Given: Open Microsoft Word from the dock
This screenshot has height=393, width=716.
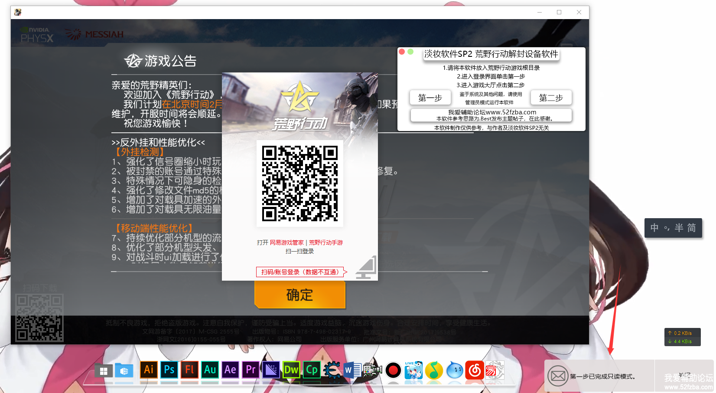Looking at the screenshot, I should (x=352, y=370).
